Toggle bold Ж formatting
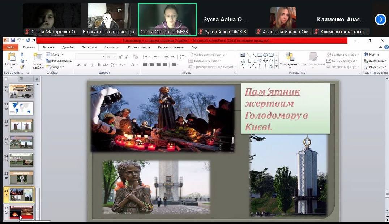389x224 pixels. coord(78,65)
